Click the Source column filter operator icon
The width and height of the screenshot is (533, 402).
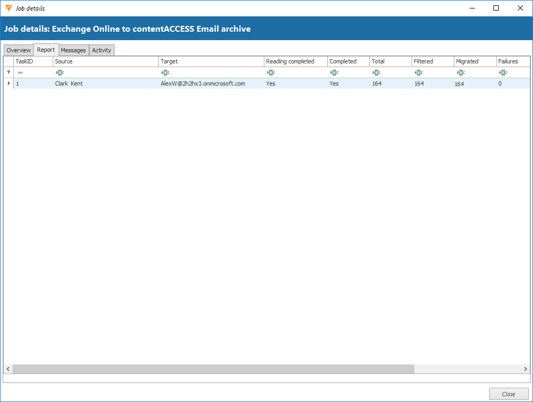click(x=60, y=73)
